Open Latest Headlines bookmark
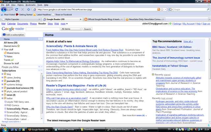211x132 pixels. tap(42, 15)
